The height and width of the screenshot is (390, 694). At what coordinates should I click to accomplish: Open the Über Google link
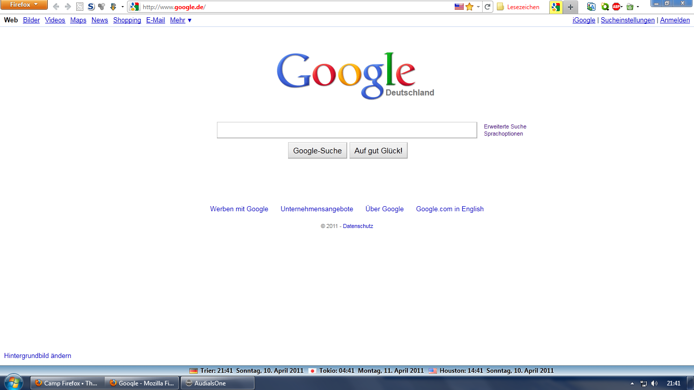tap(385, 209)
